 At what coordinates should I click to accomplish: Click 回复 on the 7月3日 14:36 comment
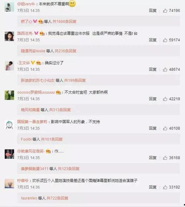(153, 187)
